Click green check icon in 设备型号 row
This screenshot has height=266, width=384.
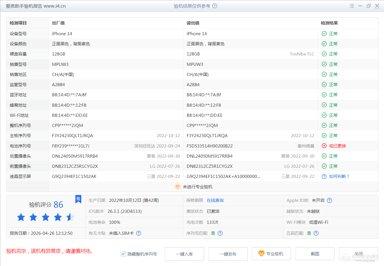324,33
